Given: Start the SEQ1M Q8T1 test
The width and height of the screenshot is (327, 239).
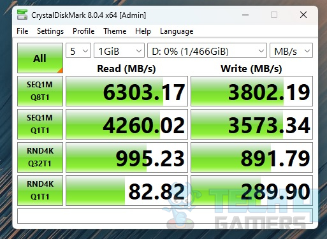Looking at the screenshot, I should coord(40,91).
